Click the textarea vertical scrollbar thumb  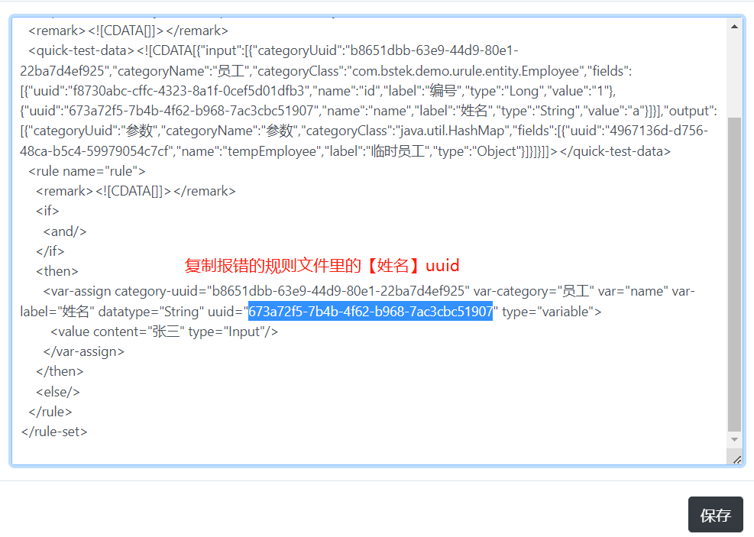(734, 274)
